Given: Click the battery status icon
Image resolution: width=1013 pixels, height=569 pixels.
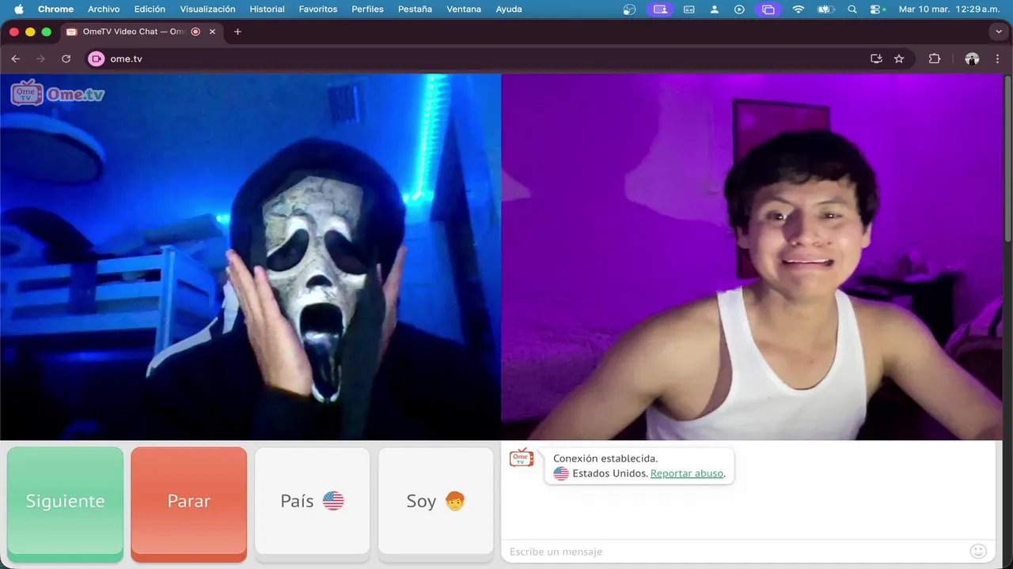Looking at the screenshot, I should coord(825,9).
